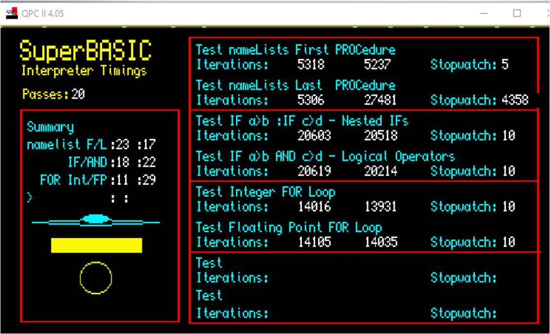The image size is (550, 334).
Task: Click the yellow SuperBASIC heading
Action: pyautogui.click(x=85, y=52)
